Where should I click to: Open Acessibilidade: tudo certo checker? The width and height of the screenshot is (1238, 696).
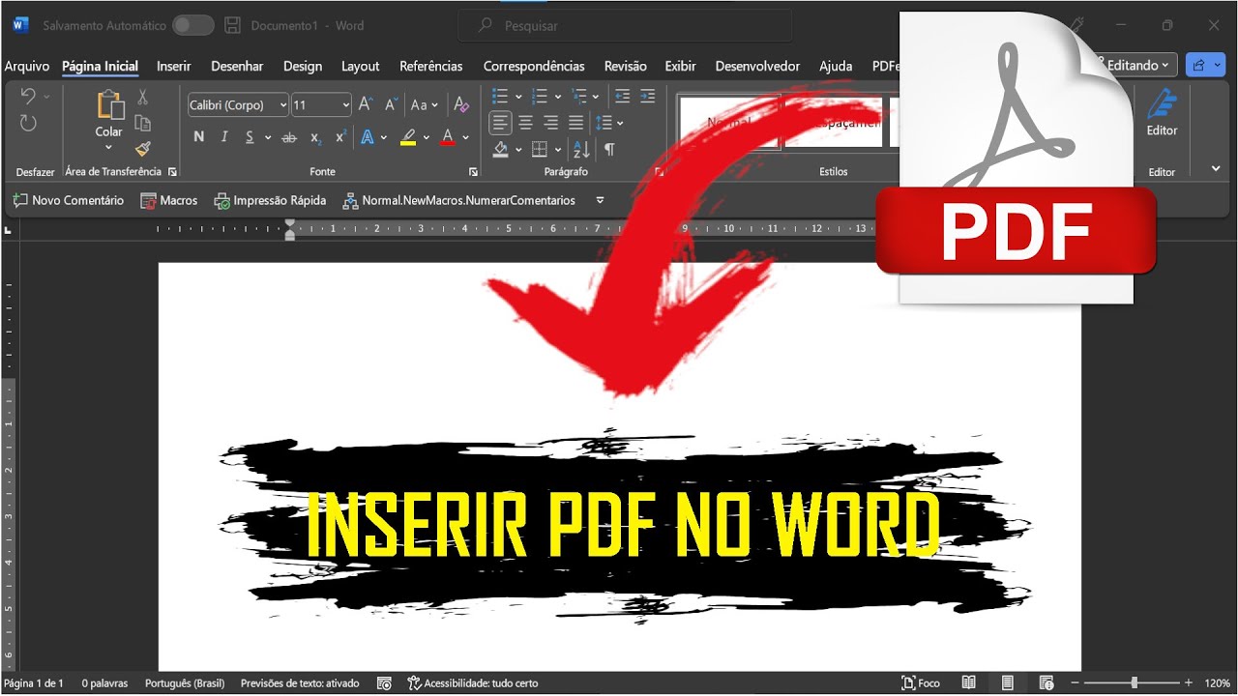[473, 682]
